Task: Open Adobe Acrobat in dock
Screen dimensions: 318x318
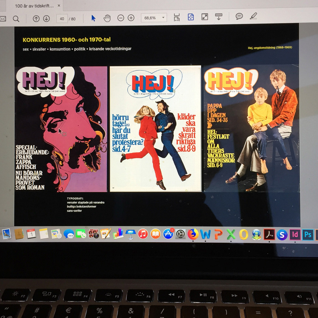Action: (x=269, y=235)
